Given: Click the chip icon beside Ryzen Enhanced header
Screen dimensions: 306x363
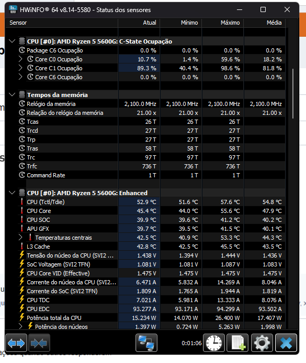Looking at the screenshot, I should [22, 193].
